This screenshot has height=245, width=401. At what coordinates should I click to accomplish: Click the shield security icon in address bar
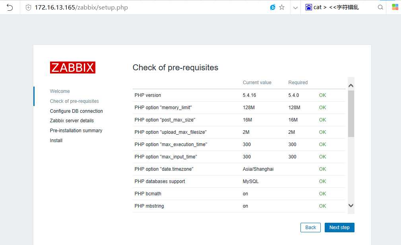tap(28, 8)
